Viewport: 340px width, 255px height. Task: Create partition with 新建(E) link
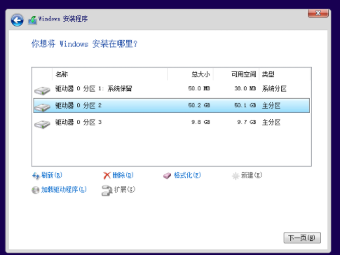[252, 175]
